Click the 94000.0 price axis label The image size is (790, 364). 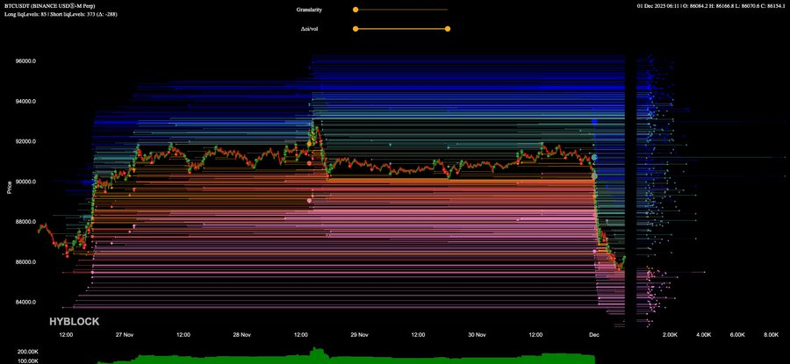click(x=25, y=102)
